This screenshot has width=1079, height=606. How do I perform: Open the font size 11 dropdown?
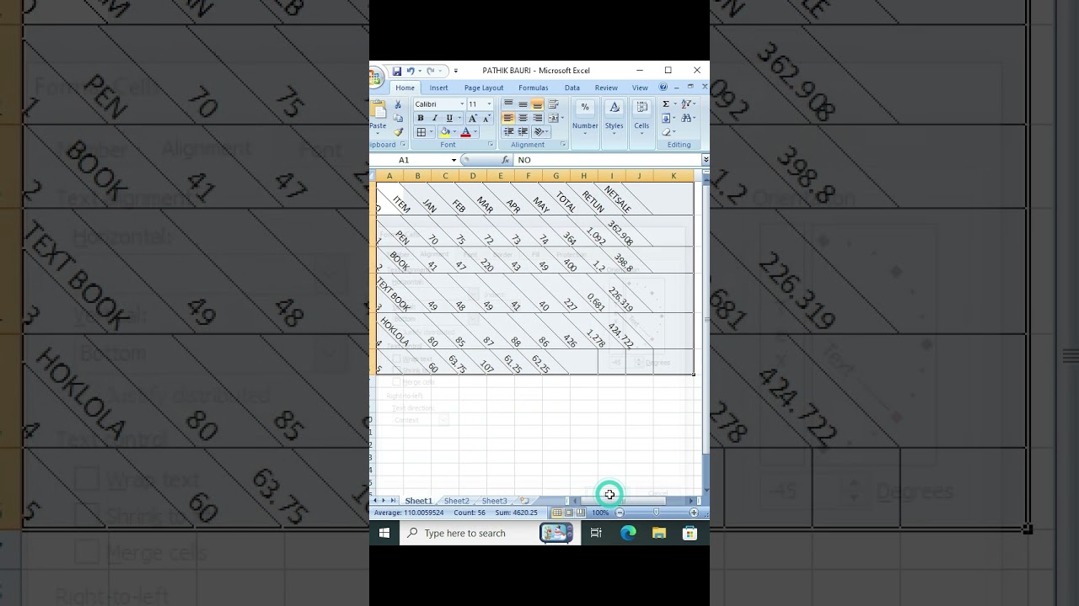coord(489,104)
